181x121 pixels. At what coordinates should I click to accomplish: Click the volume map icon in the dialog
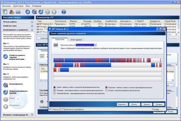[x=56, y=45]
